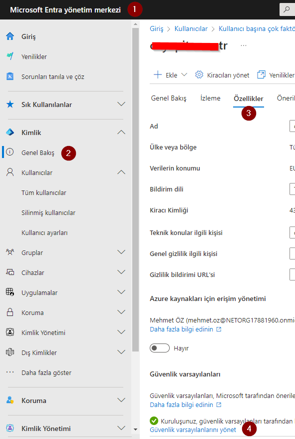Click the Kiracıları yönet gear icon
The height and width of the screenshot is (439, 295).
pyautogui.click(x=199, y=75)
